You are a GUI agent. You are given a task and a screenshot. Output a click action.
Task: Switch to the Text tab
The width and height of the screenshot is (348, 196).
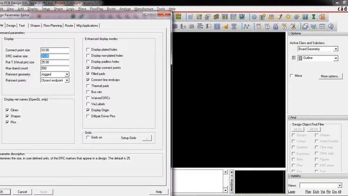[22, 26]
